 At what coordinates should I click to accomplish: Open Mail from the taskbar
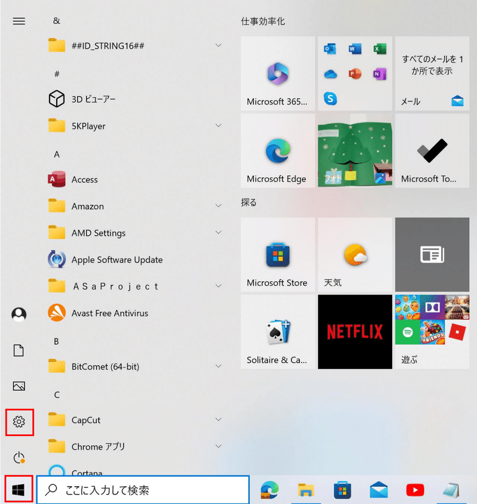pos(379,490)
